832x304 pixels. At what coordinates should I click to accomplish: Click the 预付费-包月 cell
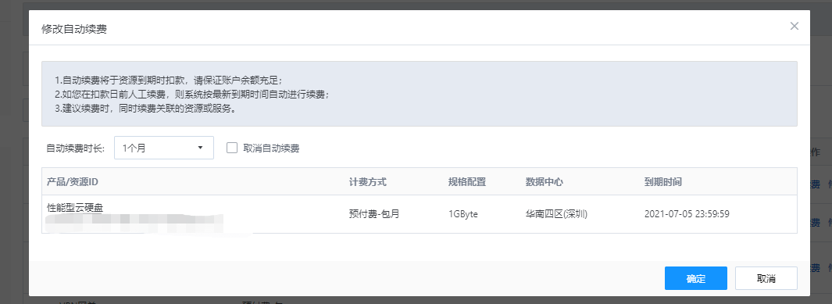[374, 214]
